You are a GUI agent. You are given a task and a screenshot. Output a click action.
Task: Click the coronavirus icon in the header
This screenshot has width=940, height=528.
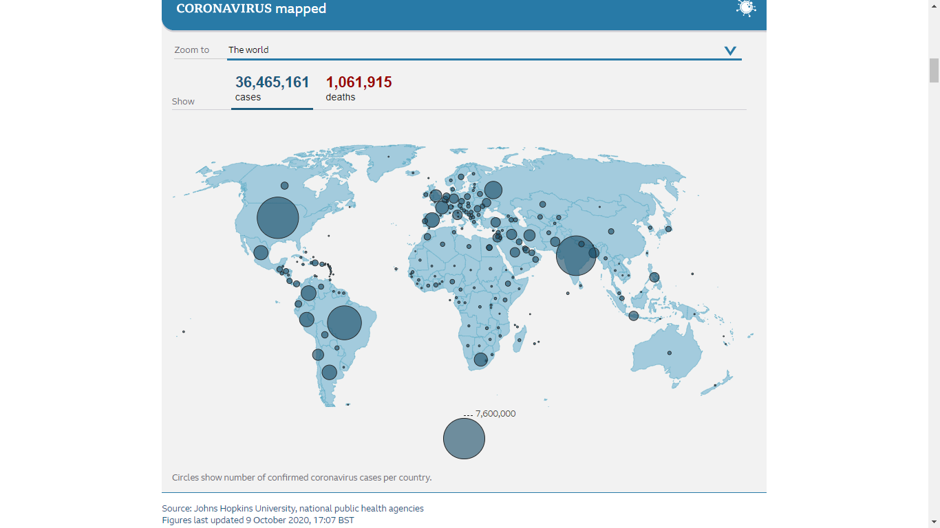click(746, 8)
